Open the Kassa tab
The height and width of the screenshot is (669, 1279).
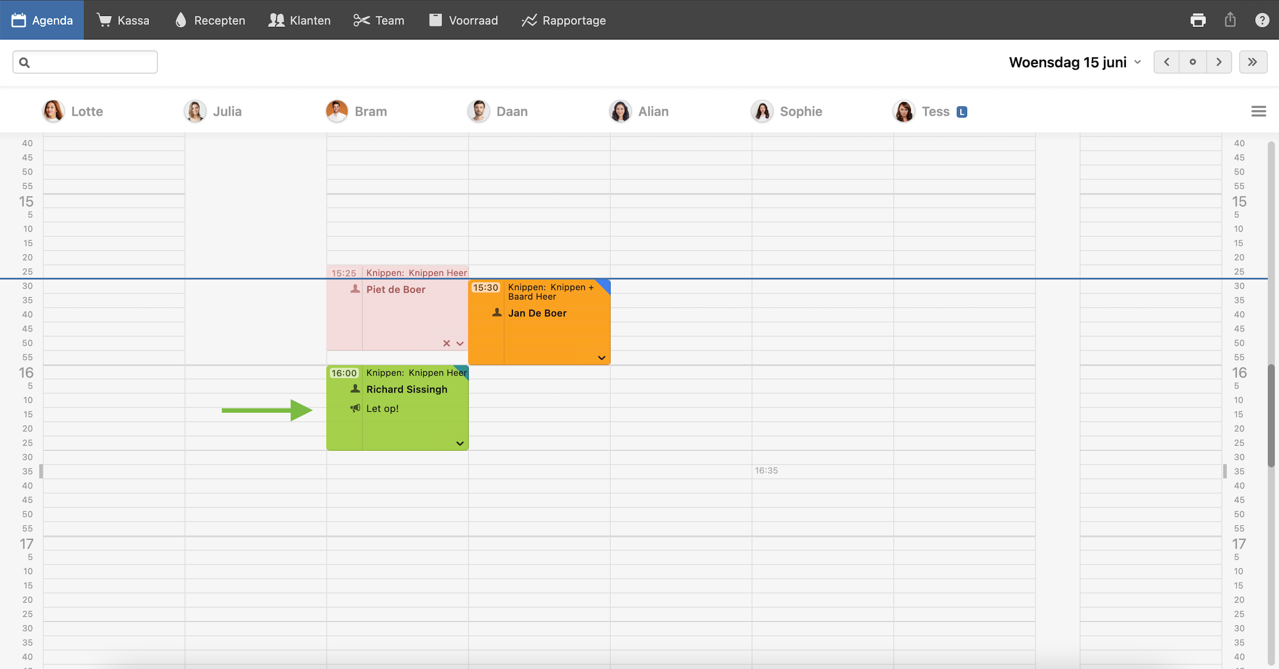123,20
